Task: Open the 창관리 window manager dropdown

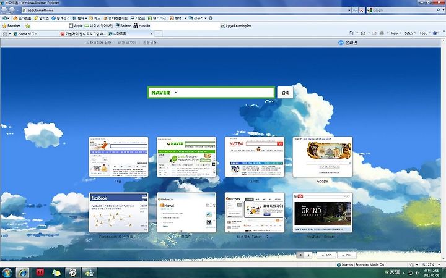Action: (x=206, y=18)
